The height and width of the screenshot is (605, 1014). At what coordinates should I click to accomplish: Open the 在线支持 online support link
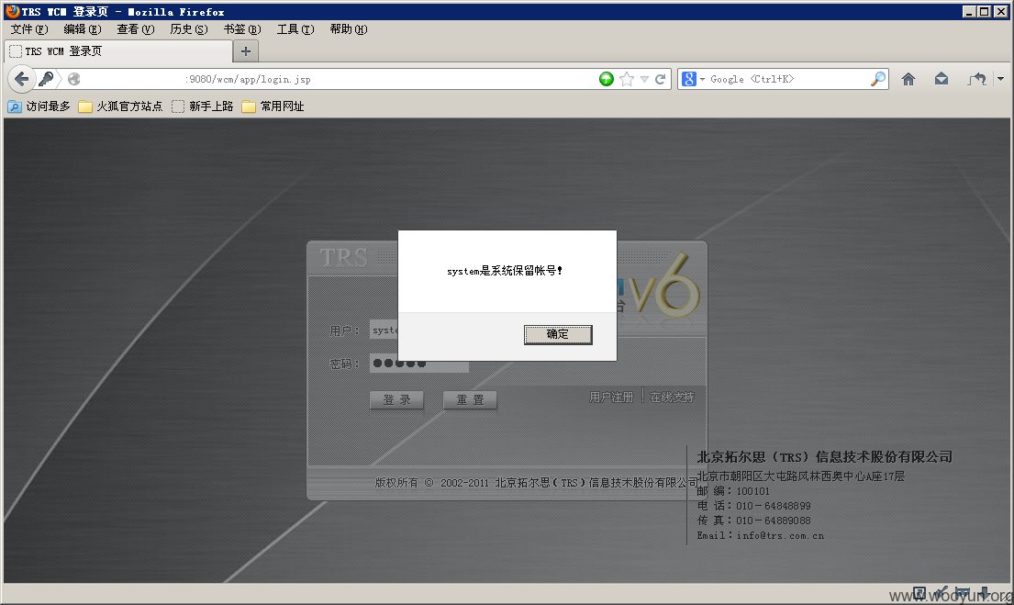coord(672,398)
